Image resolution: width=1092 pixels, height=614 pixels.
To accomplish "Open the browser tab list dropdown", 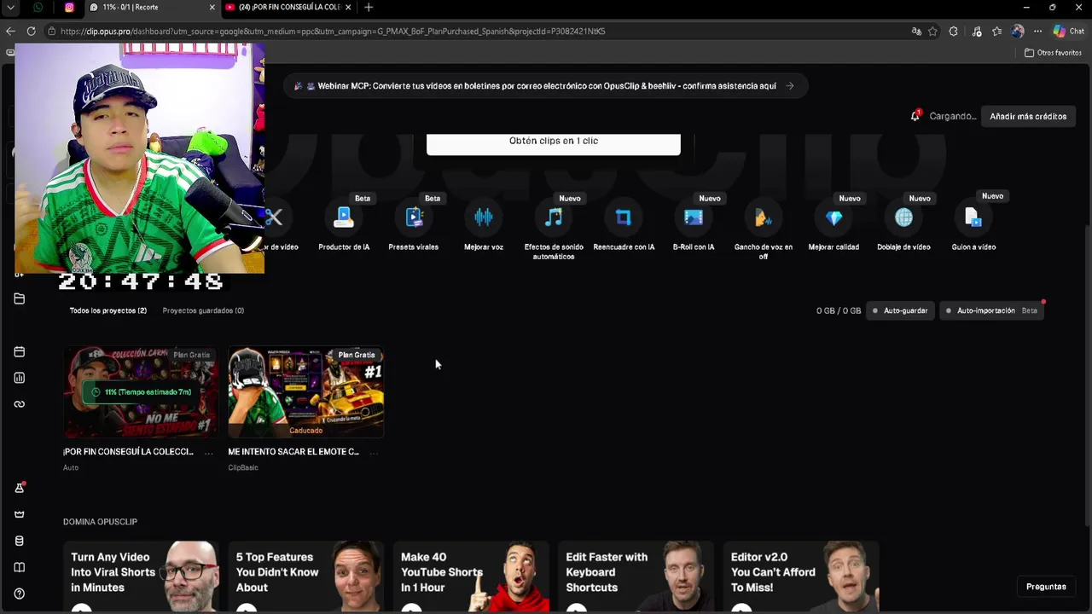I will [11, 8].
